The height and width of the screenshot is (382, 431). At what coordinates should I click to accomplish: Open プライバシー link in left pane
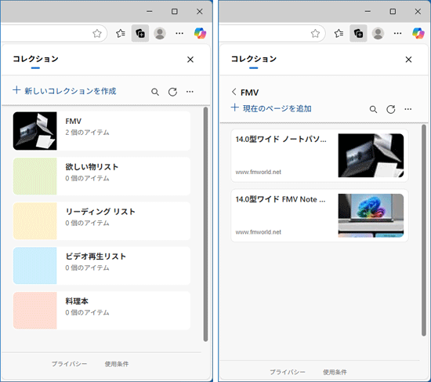69,364
